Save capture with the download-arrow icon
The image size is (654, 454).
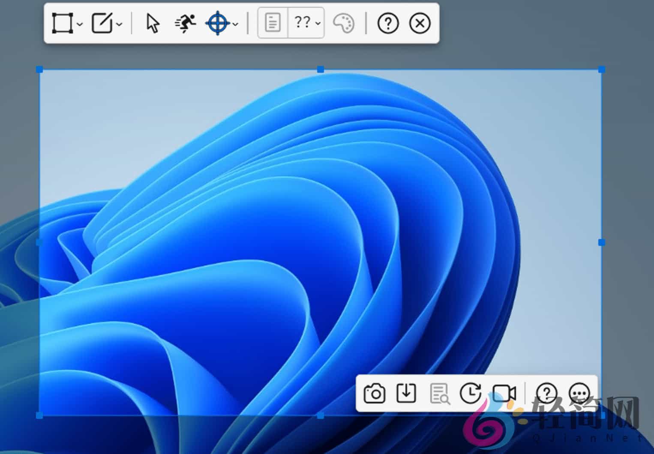click(406, 393)
